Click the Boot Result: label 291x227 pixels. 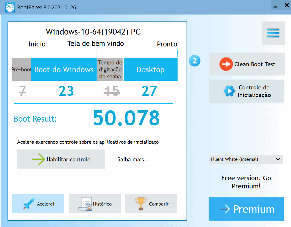[35, 119]
